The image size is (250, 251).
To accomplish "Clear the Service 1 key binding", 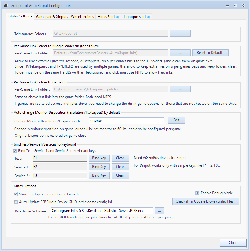I will 120,167.
